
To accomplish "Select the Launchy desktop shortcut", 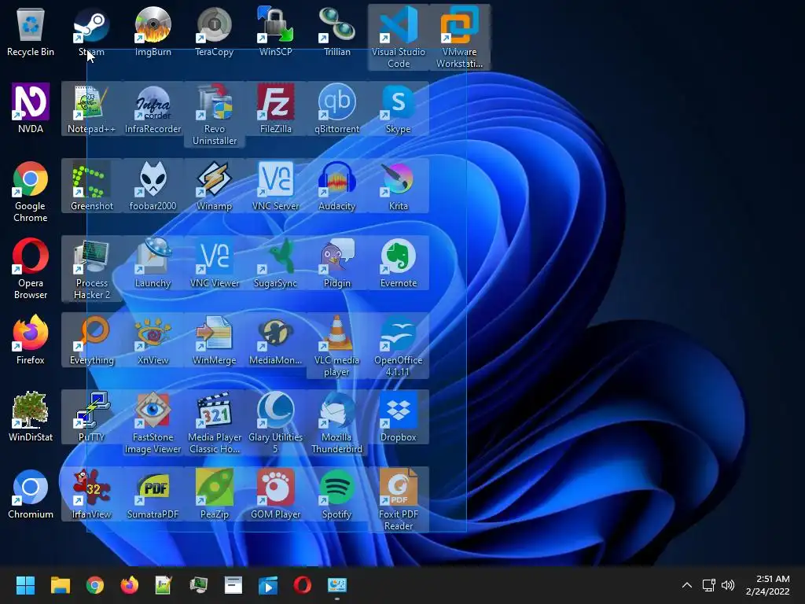I will [153, 263].
